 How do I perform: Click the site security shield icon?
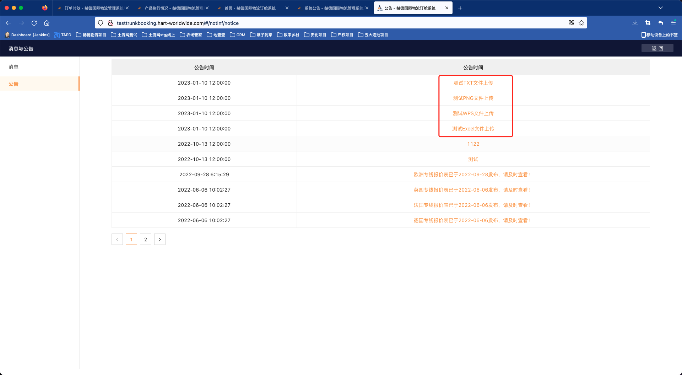(101, 23)
